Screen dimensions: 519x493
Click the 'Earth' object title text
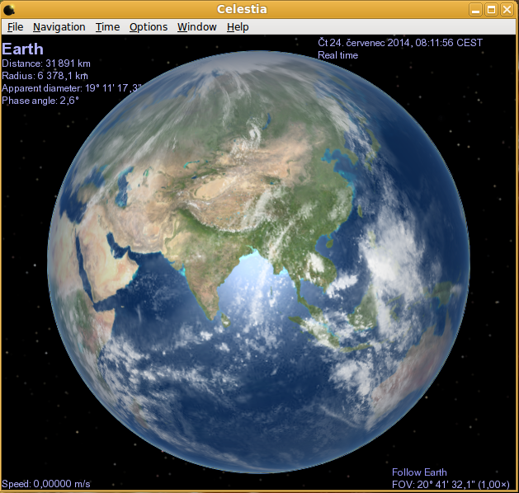coord(22,49)
